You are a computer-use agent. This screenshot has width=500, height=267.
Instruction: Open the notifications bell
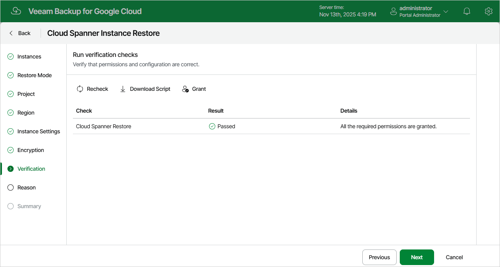467,11
